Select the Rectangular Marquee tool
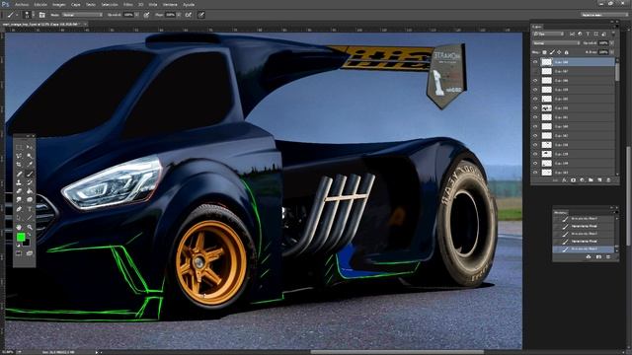Screen dimensions: 632x355 (x=19, y=147)
